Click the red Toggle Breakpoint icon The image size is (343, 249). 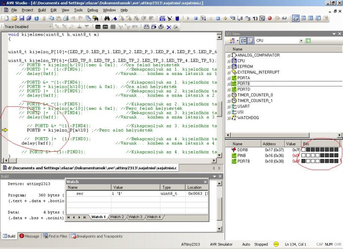(x=270, y=18)
